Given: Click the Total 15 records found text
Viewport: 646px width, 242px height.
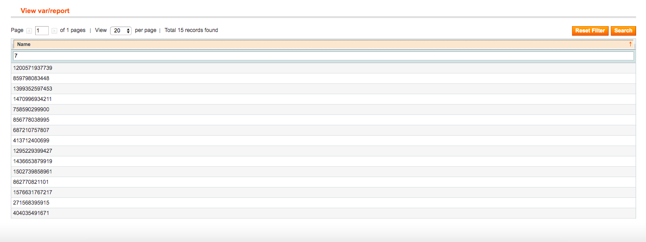Looking at the screenshot, I should (191, 31).
